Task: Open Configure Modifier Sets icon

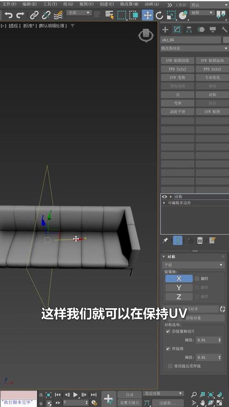Action: coord(212,240)
